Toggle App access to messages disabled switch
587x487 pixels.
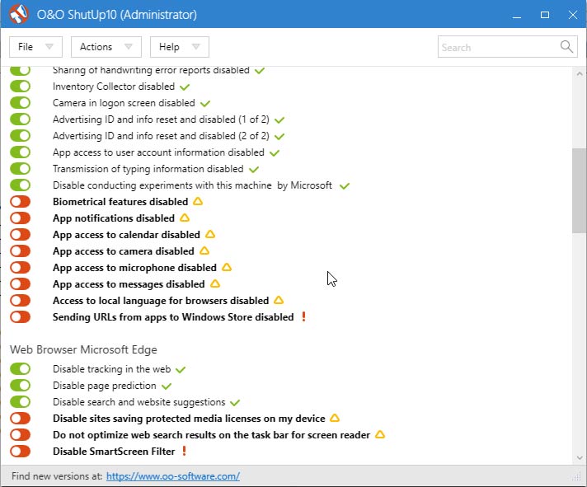tap(21, 284)
